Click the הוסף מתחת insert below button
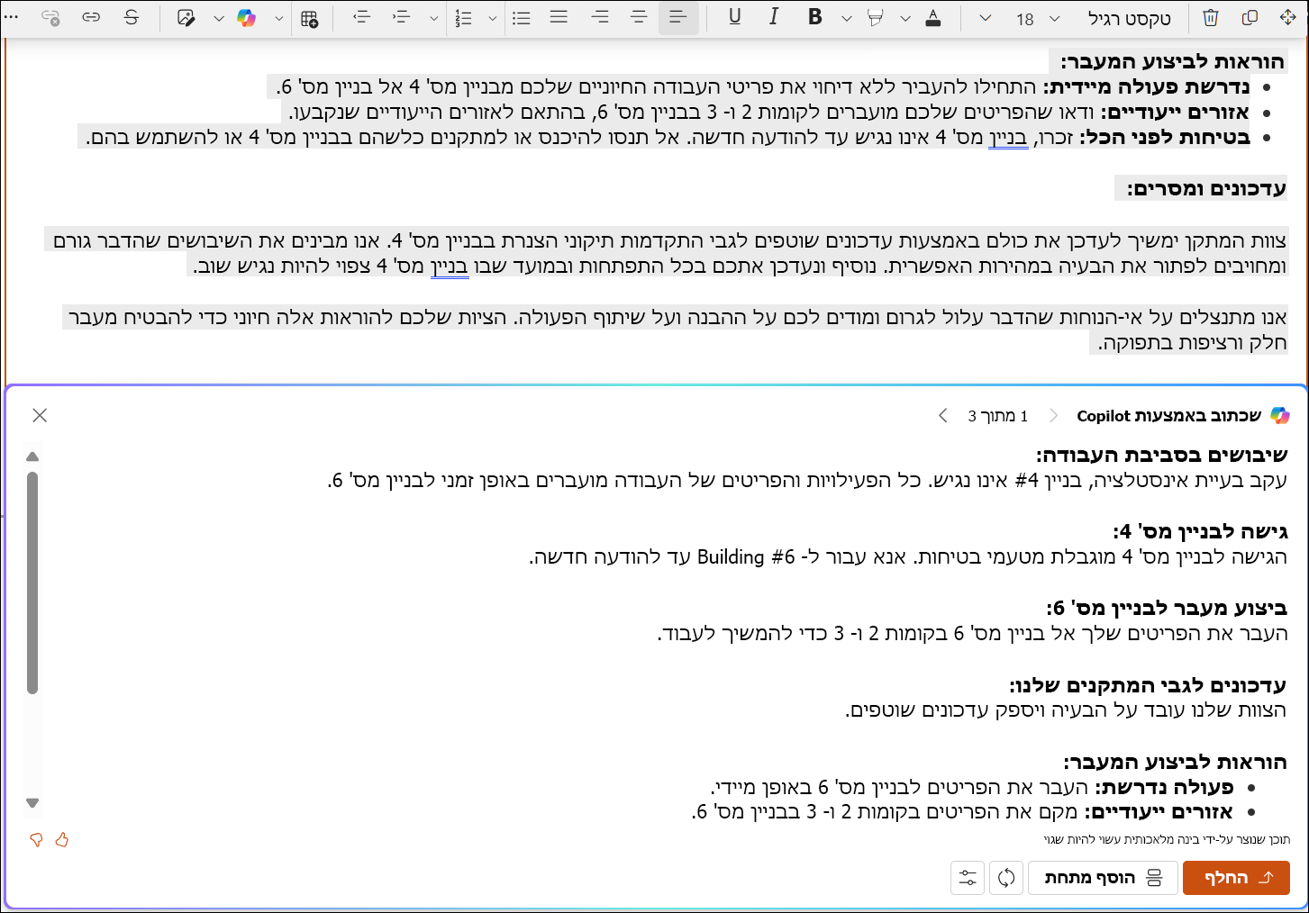This screenshot has width=1309, height=913. (1103, 877)
